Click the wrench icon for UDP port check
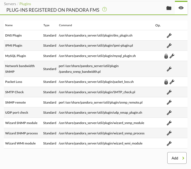Image resolution: width=191 pixels, height=169 pixels. click(169, 113)
